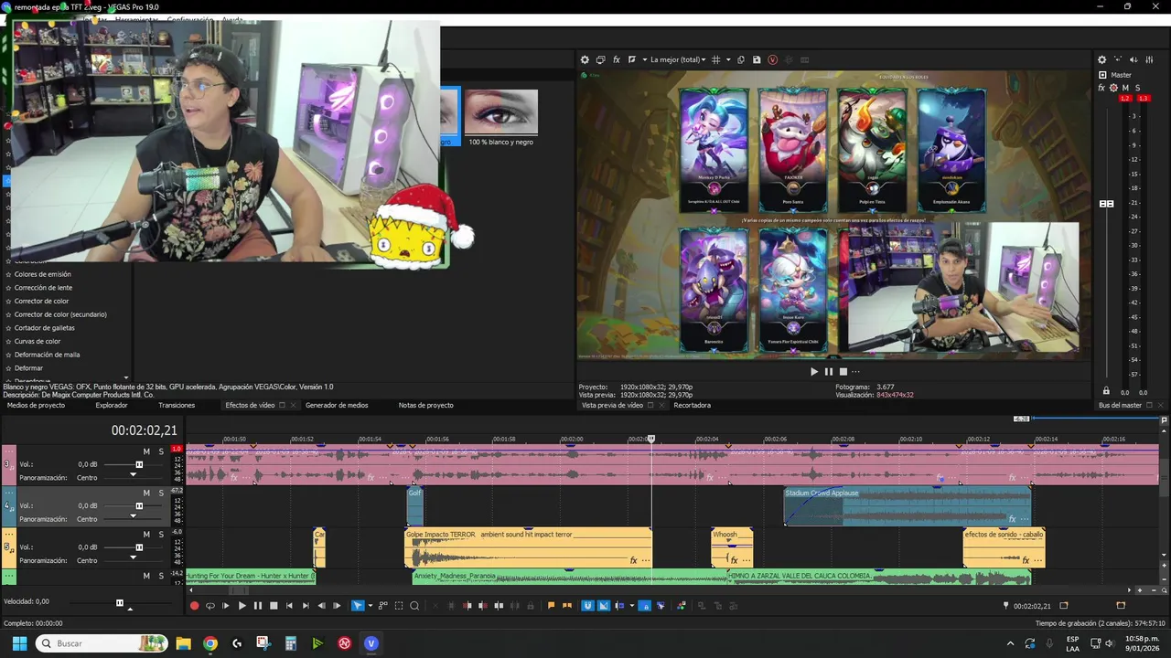1171x658 pixels.
Task: Mute audio track 4
Action: click(x=146, y=493)
